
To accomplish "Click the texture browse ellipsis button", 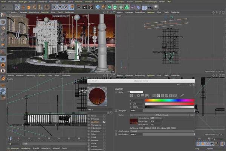I will pyautogui.click(x=192, y=115).
